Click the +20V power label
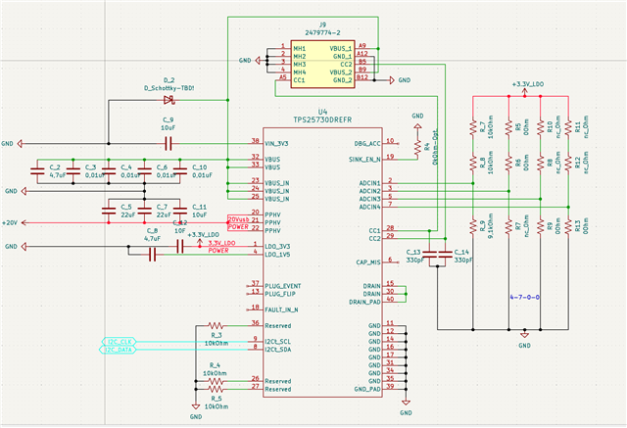 pos(10,222)
